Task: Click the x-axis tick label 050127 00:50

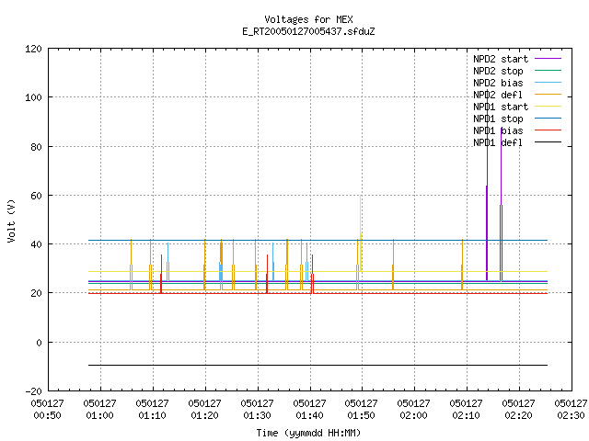Action: (x=47, y=410)
